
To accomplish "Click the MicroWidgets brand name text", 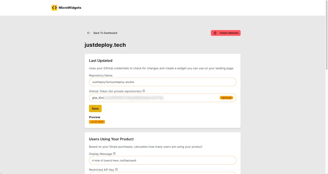I will [70, 8].
